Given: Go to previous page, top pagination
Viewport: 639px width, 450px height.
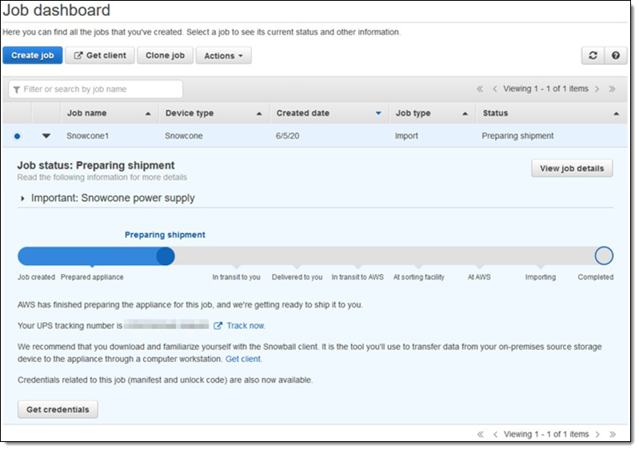Looking at the screenshot, I should click(x=495, y=89).
